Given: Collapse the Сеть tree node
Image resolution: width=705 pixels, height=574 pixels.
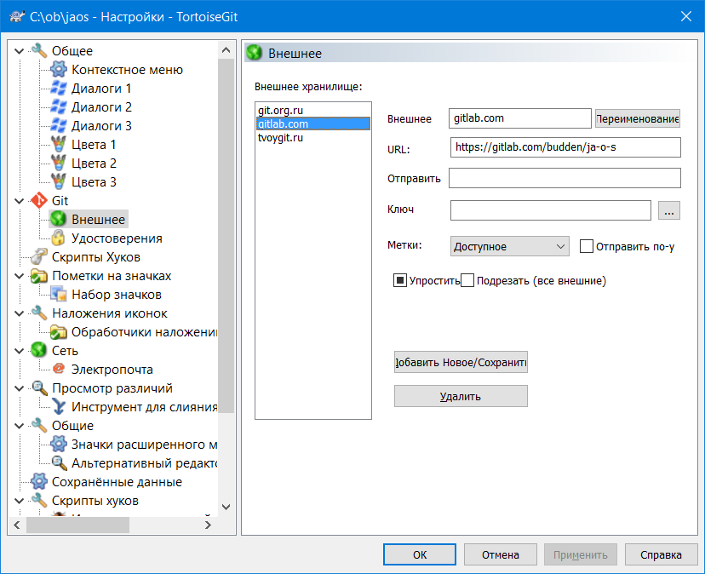Looking at the screenshot, I should [19, 351].
